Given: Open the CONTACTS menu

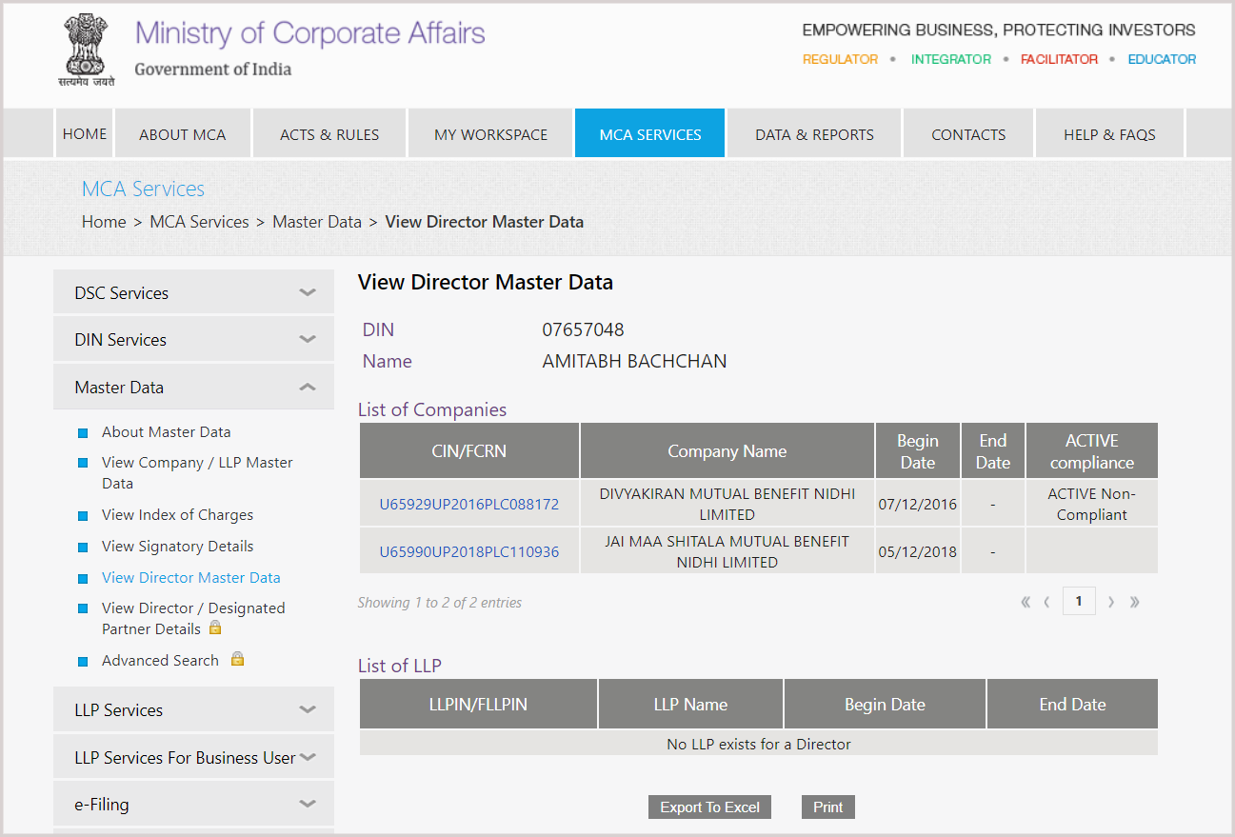Looking at the screenshot, I should tap(968, 133).
